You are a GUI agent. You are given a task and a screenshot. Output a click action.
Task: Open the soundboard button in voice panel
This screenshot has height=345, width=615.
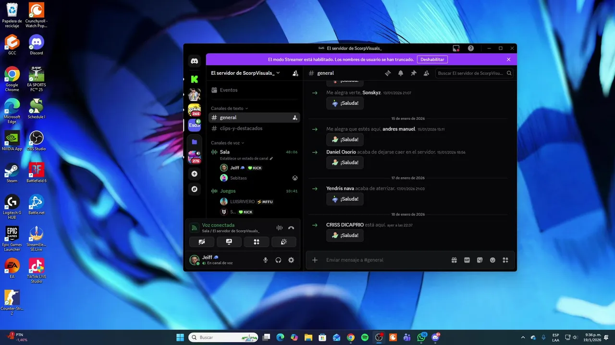284,242
